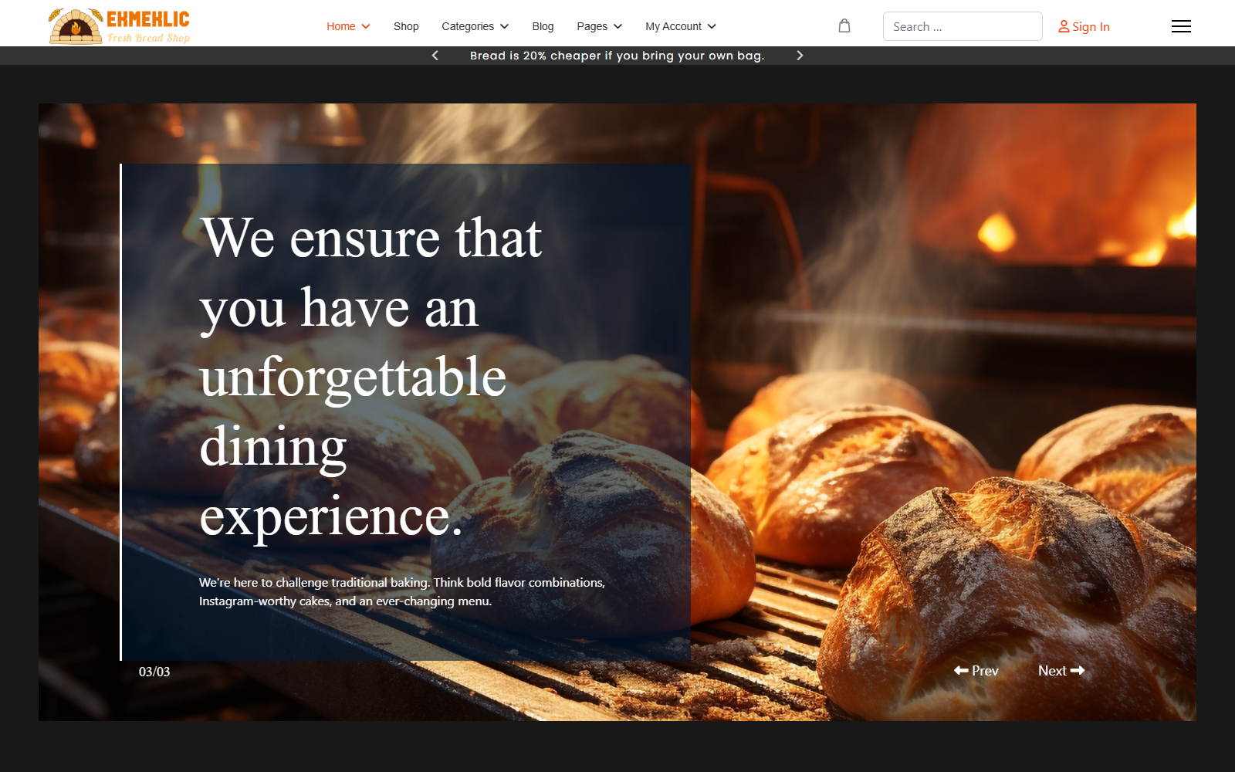Go to the Shop page
Screen dimensions: 1235x772
[x=406, y=26]
